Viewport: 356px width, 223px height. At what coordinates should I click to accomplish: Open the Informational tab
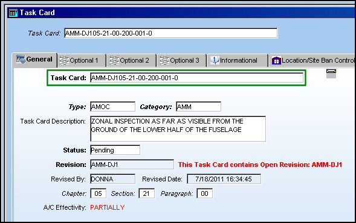coord(238,60)
